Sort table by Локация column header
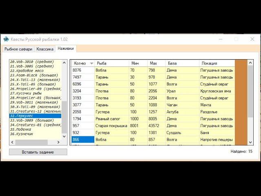Viewport: 261px width, 196px height. click(217, 63)
